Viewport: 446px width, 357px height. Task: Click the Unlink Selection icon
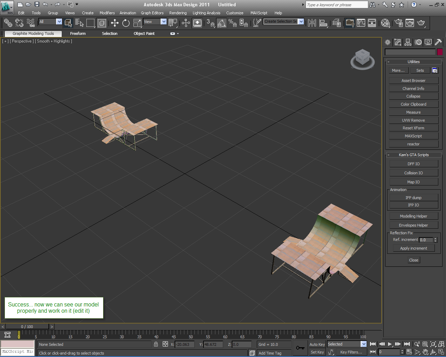tap(19, 23)
